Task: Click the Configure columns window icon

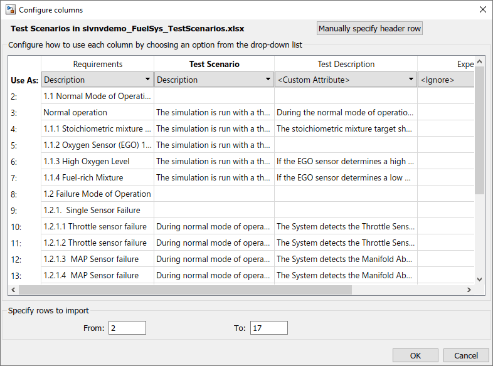Action: click(11, 10)
